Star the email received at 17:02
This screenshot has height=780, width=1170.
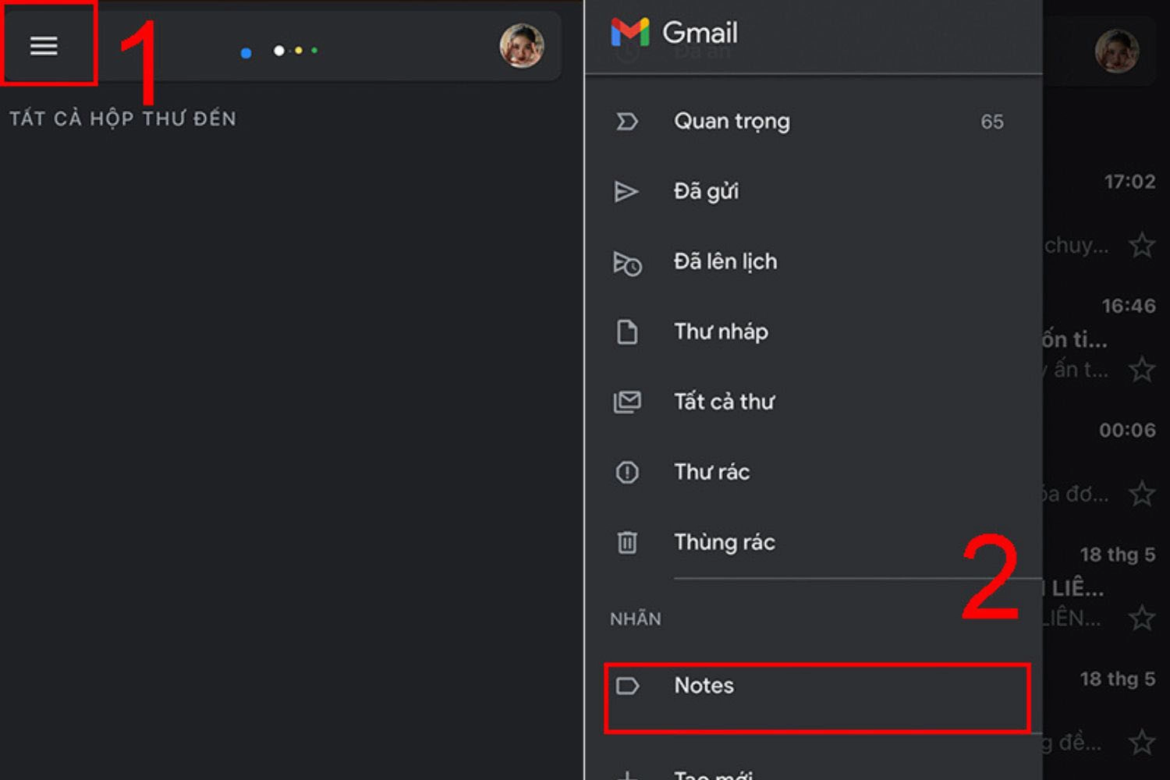[1142, 245]
